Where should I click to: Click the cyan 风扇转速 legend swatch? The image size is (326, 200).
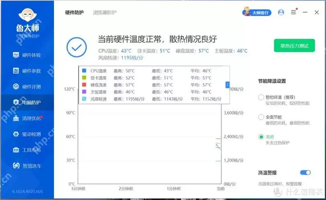(x=84, y=99)
